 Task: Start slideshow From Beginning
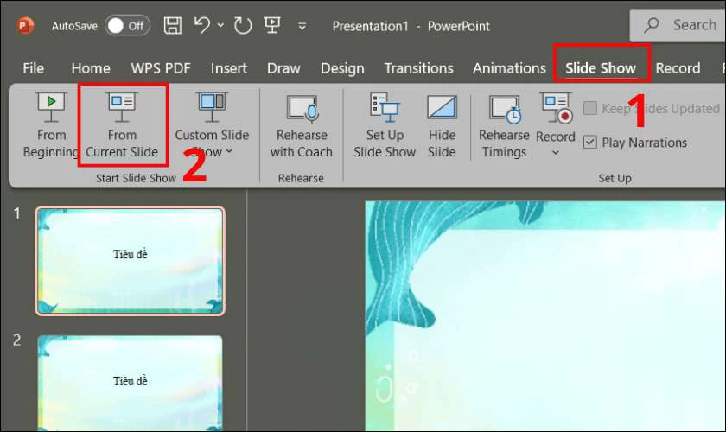[x=51, y=125]
